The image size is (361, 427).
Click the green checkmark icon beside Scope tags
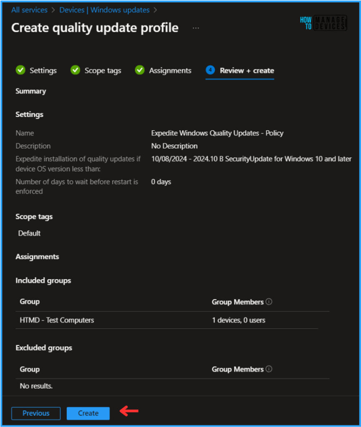coord(75,70)
